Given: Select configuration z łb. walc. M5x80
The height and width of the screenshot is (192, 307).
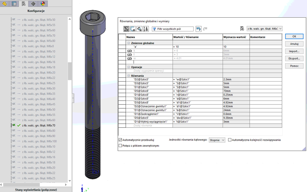Looking at the screenshot, I should coord(39,41).
